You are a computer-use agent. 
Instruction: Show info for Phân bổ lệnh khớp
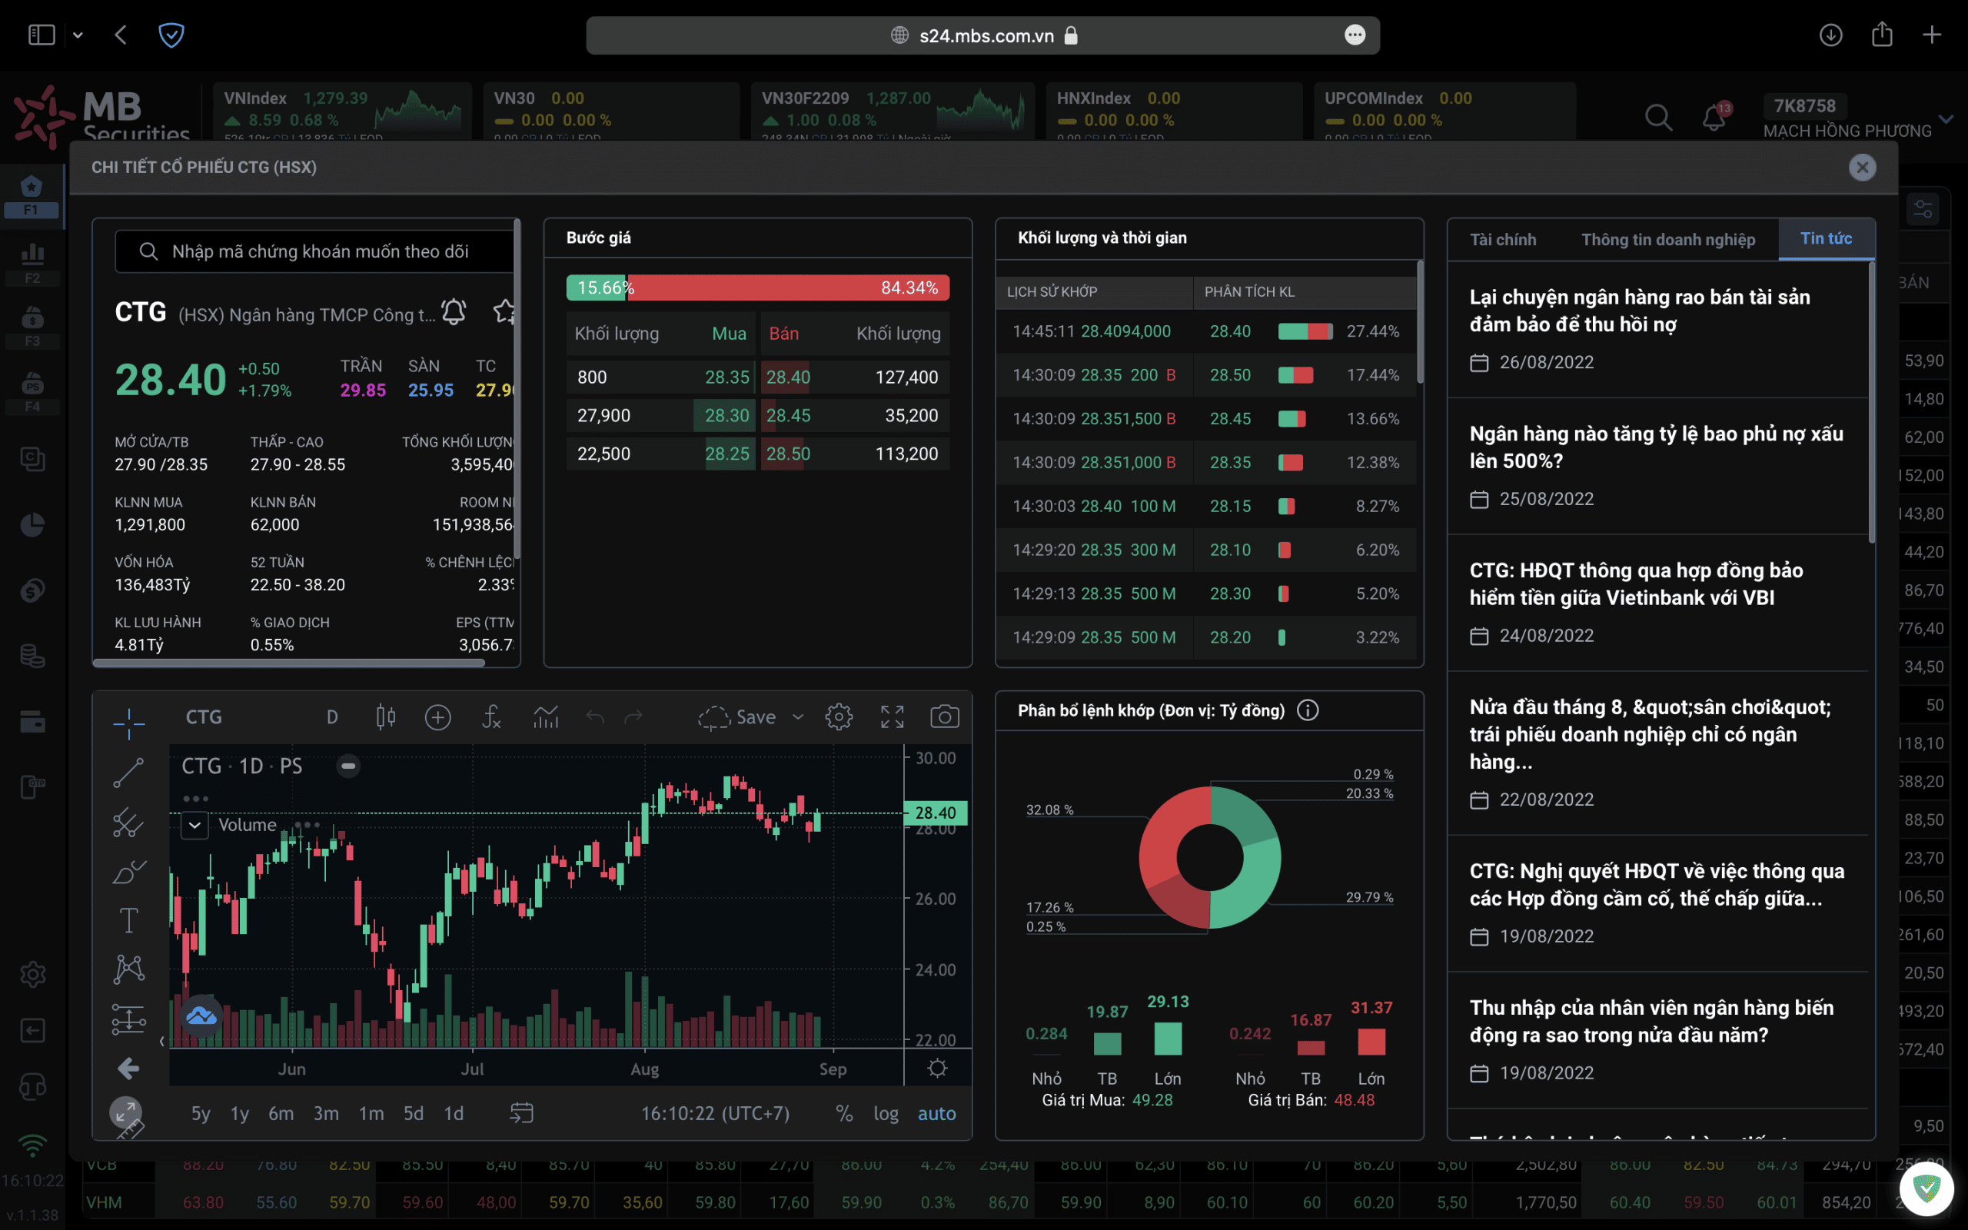click(x=1308, y=710)
